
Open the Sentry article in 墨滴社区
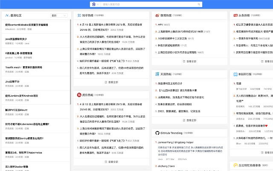click(24, 139)
